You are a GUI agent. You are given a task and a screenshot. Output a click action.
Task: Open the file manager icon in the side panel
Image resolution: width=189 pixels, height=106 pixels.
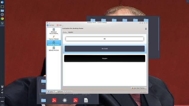pyautogui.click(x=2, y=11)
